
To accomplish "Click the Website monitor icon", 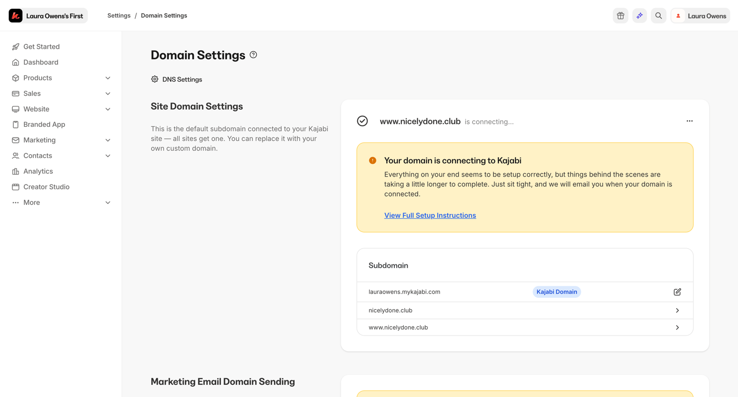I will tap(16, 109).
